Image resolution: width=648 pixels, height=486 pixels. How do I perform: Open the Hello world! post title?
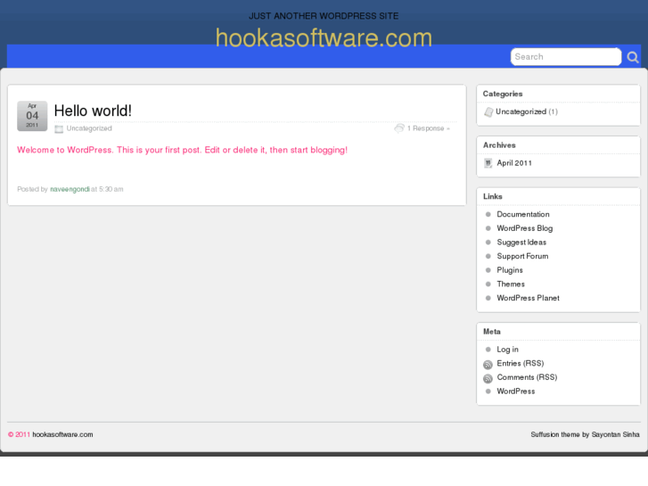tap(93, 111)
